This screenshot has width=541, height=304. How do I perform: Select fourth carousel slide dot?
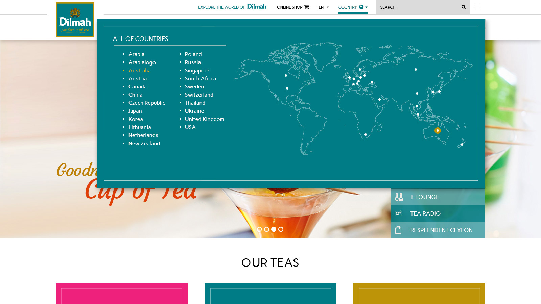281,229
